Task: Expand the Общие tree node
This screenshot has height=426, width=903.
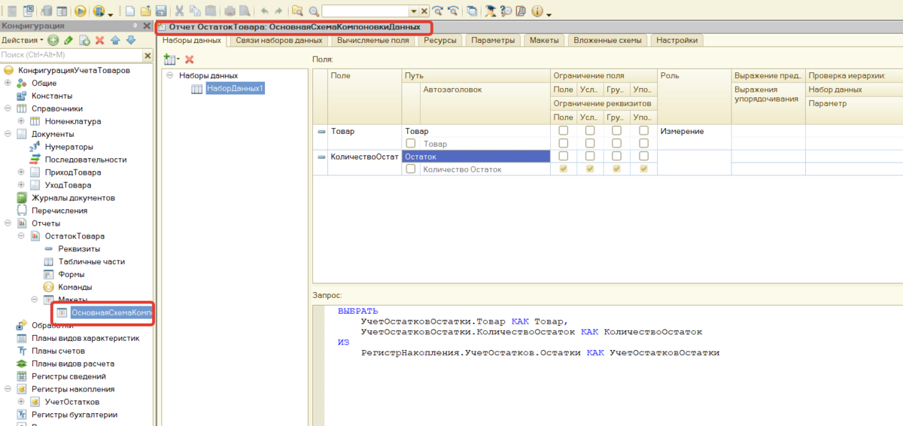Action: [8, 83]
